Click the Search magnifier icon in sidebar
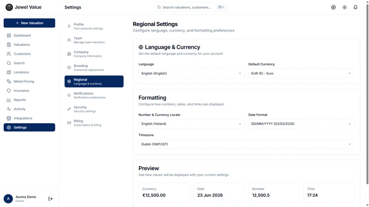Viewport: 369px width, 207px height. coord(9,63)
